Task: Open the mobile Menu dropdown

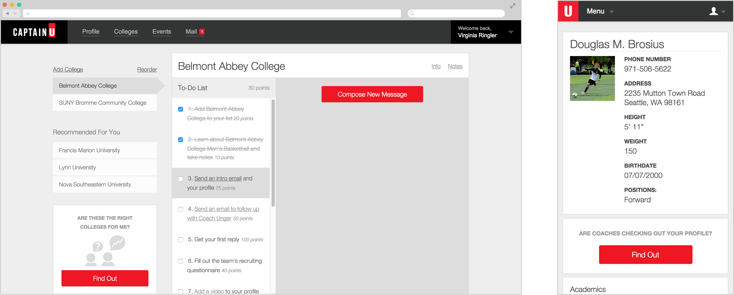Action: click(x=600, y=11)
